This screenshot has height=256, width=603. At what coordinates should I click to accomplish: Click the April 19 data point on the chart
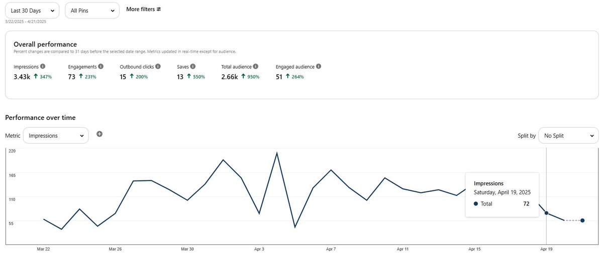[x=546, y=213]
